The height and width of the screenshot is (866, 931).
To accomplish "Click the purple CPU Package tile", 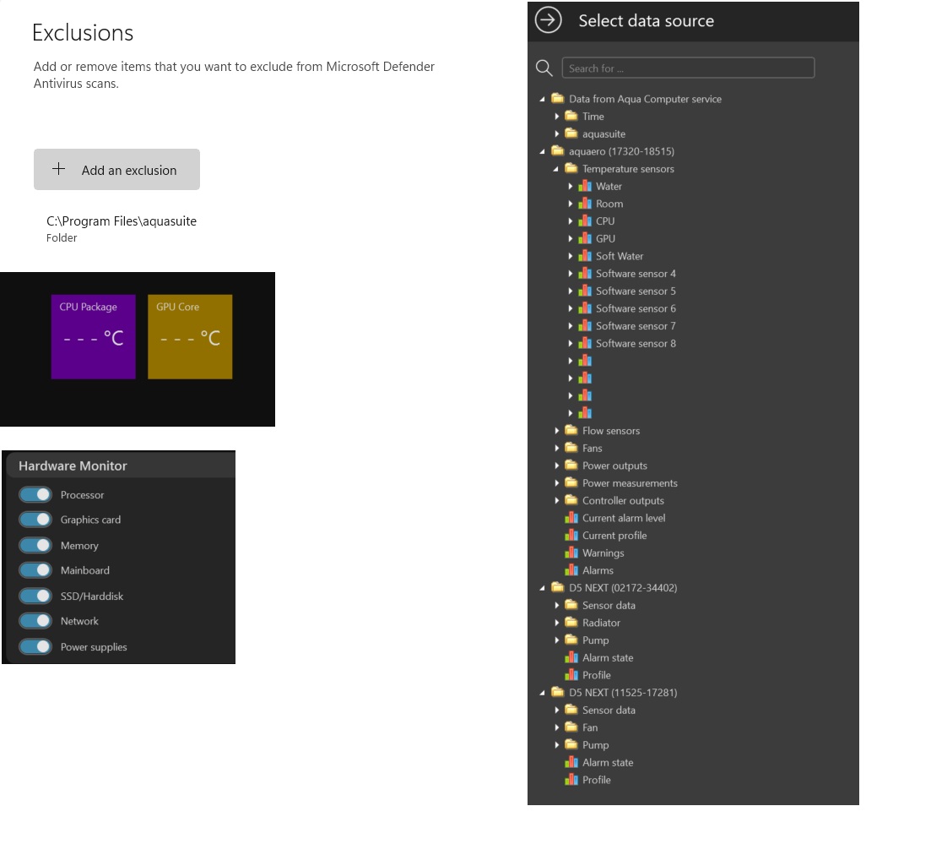I will [93, 336].
